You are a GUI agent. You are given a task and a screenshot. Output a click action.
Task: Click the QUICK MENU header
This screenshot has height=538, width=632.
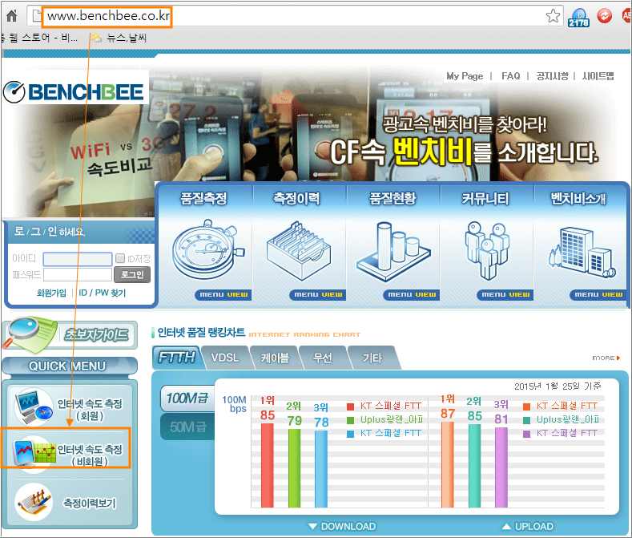point(70,366)
